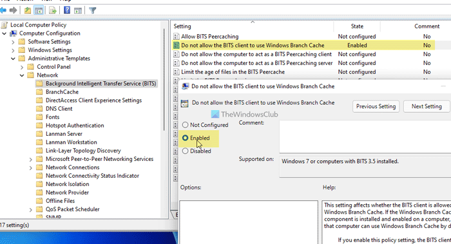Select the Network Isolation tree item

67,184
